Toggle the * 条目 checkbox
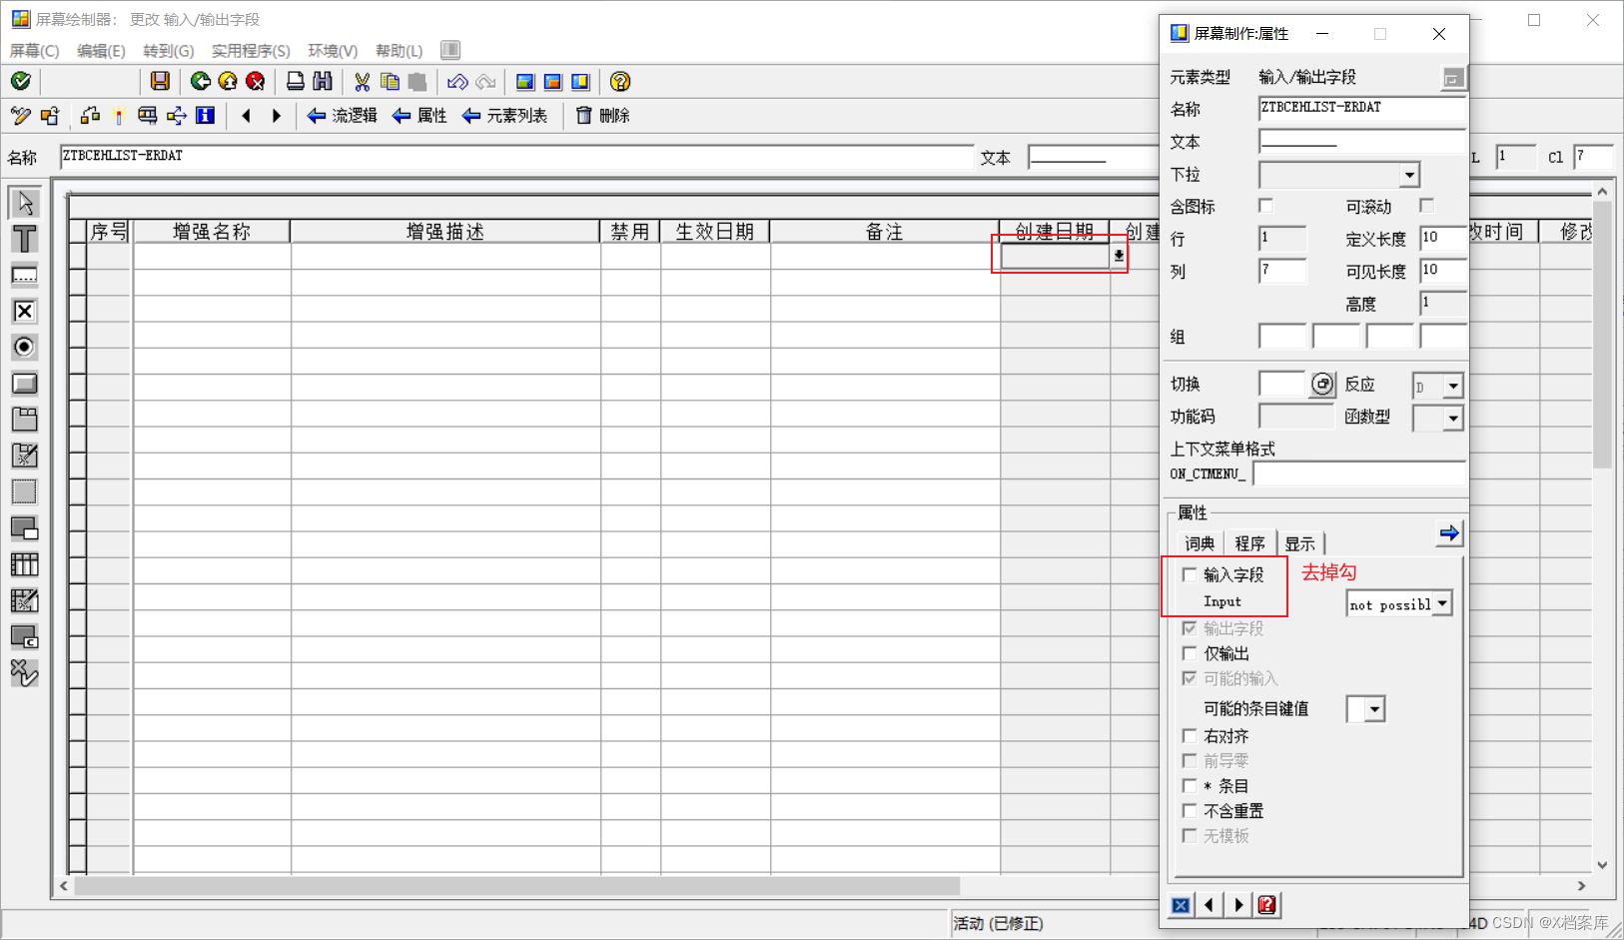Viewport: 1624px width, 940px height. click(x=1190, y=786)
